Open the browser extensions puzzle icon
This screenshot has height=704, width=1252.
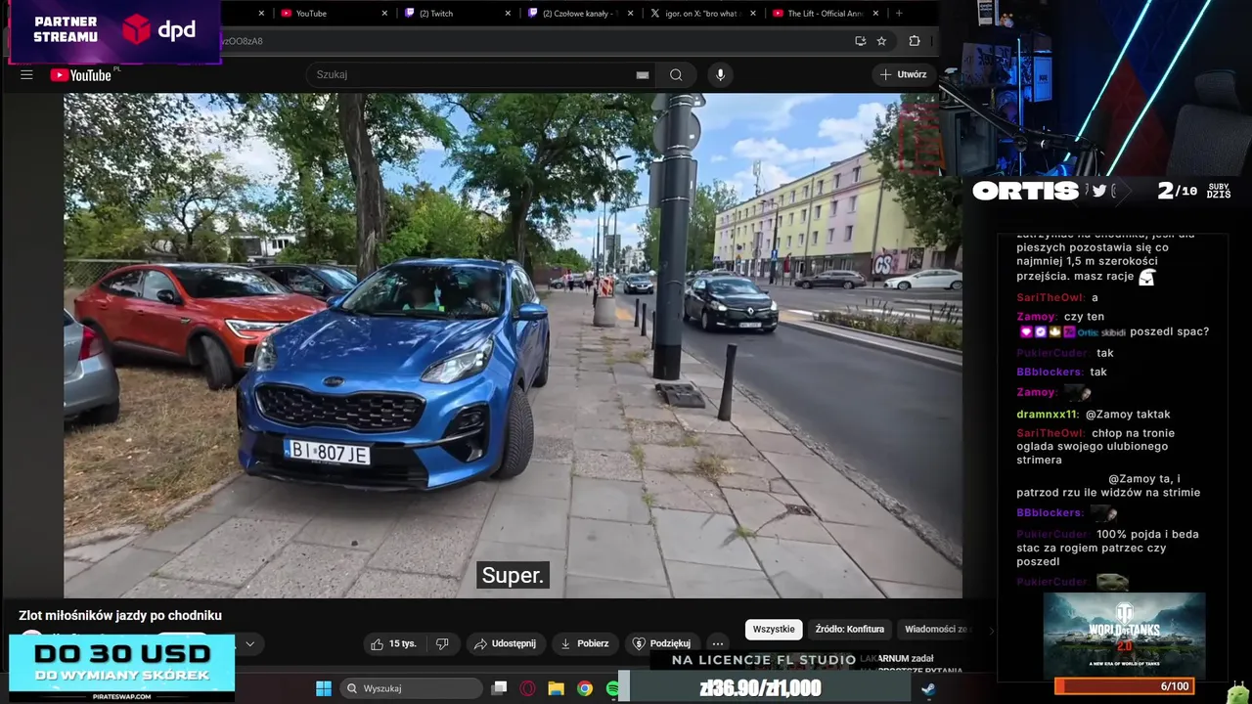coord(915,41)
